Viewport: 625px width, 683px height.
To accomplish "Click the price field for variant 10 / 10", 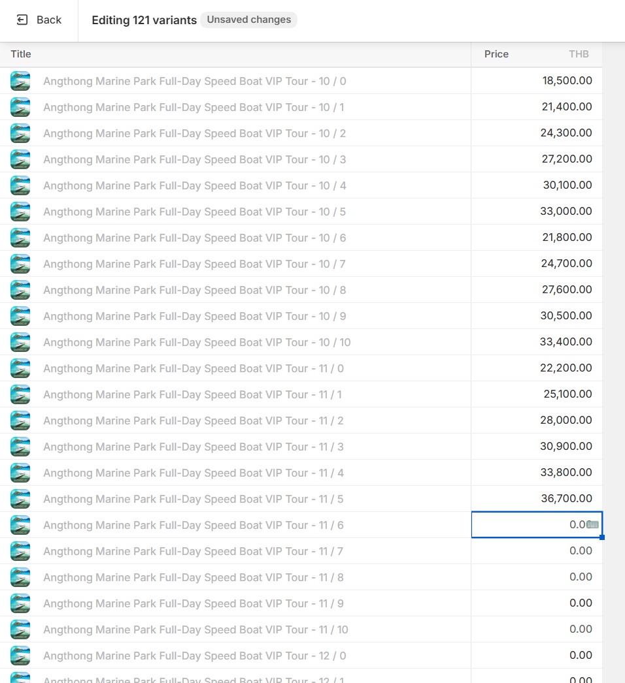I will pos(536,342).
